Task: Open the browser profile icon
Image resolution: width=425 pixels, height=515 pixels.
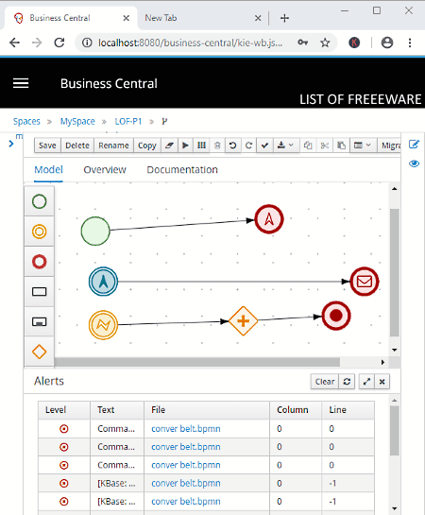Action: click(387, 43)
